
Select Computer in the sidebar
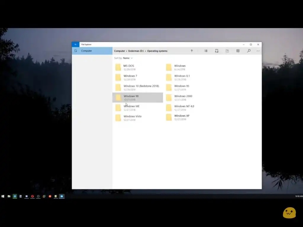(x=92, y=51)
